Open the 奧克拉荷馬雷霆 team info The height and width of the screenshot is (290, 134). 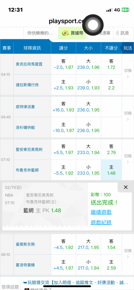(29, 64)
